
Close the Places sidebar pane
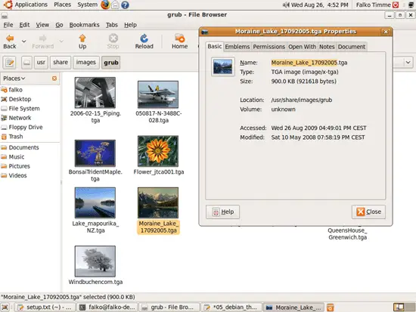[54, 79]
